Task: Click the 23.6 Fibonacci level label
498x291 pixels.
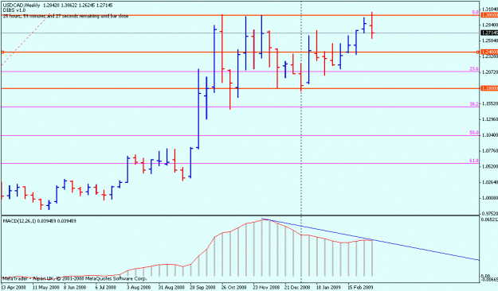Action: [x=474, y=68]
